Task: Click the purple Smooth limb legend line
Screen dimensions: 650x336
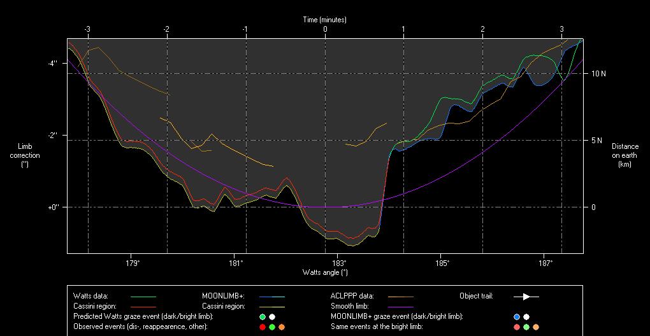Action: coord(400,307)
